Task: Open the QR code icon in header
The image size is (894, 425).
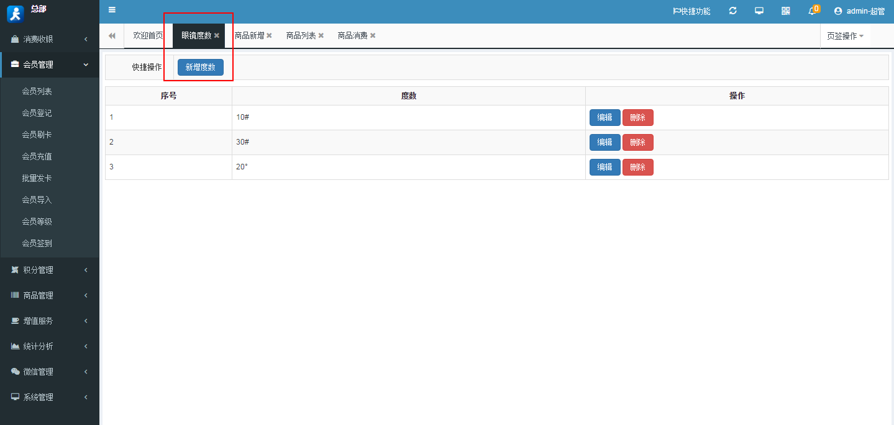Action: coord(786,11)
